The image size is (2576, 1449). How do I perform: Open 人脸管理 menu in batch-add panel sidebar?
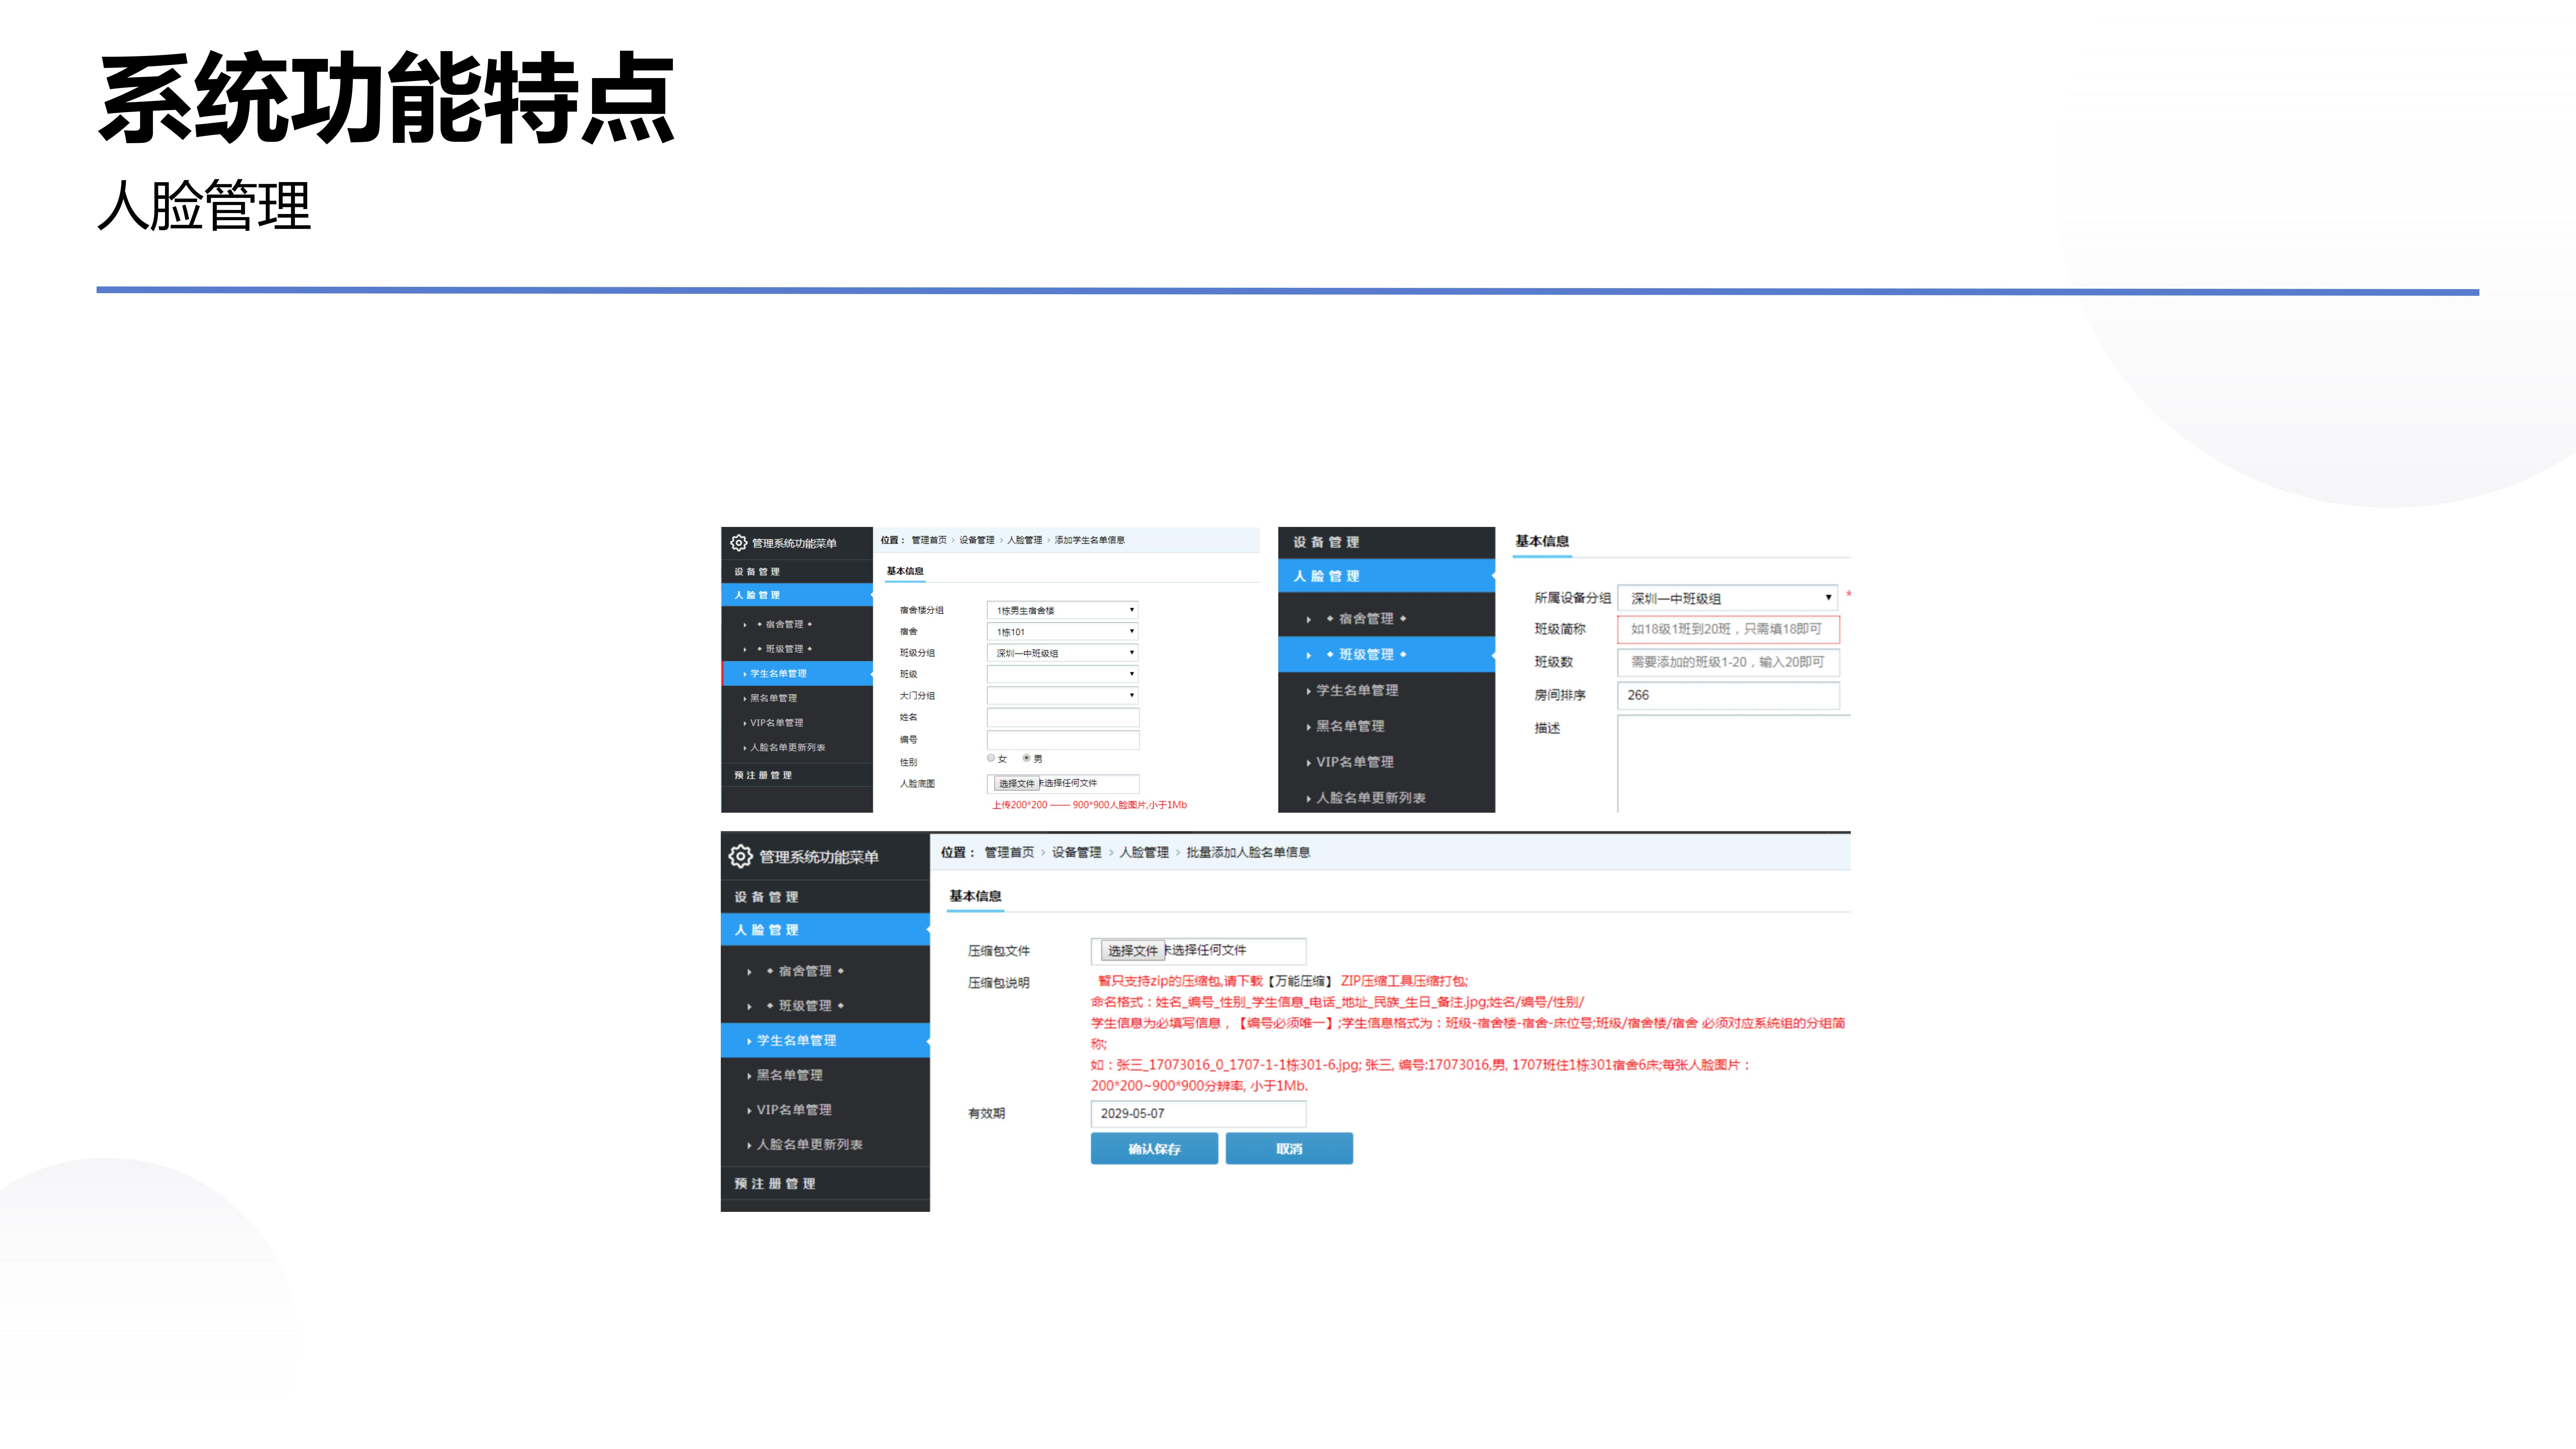click(x=825, y=930)
